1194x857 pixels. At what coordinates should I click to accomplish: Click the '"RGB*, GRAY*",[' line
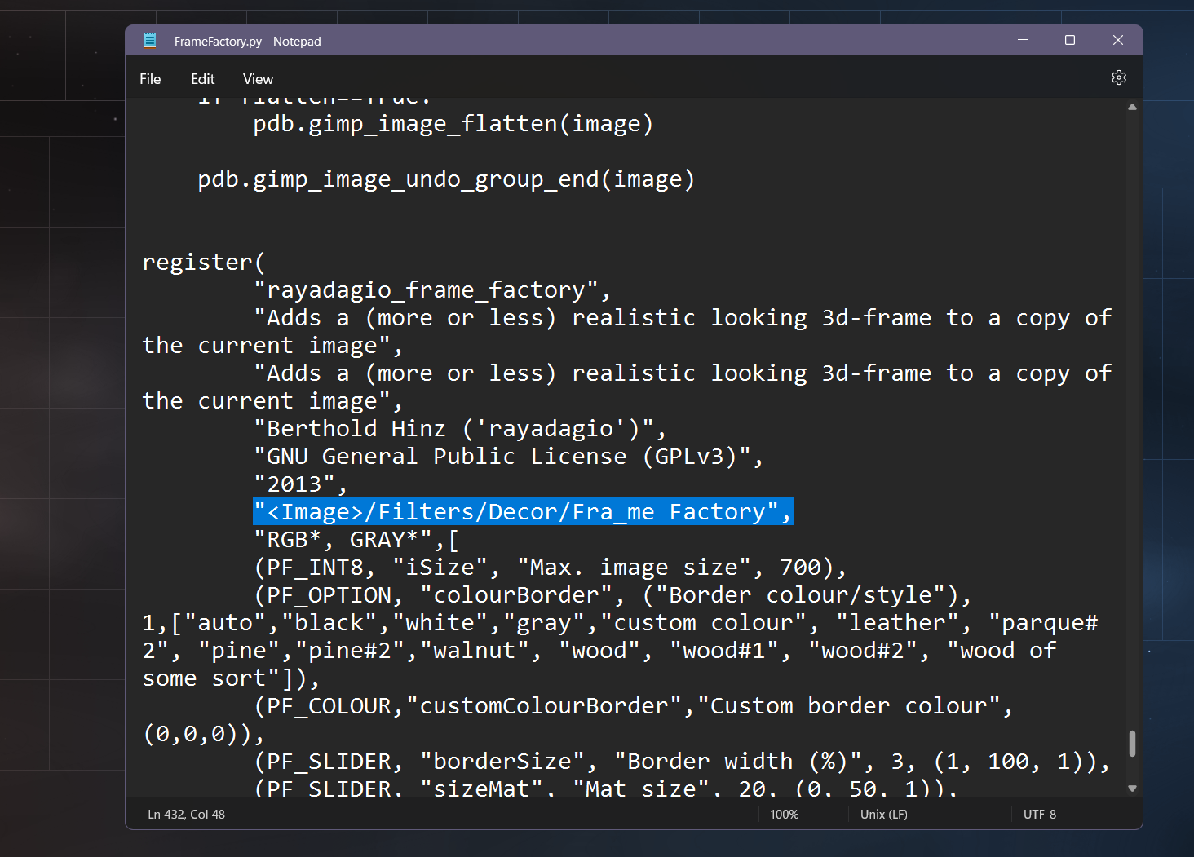tap(356, 540)
